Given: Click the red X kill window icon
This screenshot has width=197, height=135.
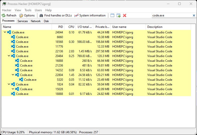Looking at the screenshot, I should tap(125, 15).
